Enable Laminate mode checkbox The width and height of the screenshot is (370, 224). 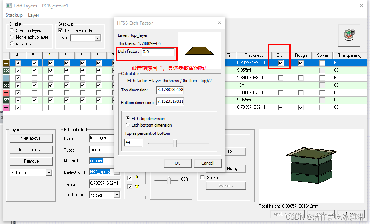pyautogui.click(x=61, y=30)
